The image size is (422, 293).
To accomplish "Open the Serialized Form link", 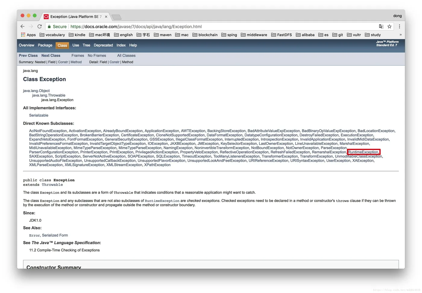I will click(x=55, y=235).
